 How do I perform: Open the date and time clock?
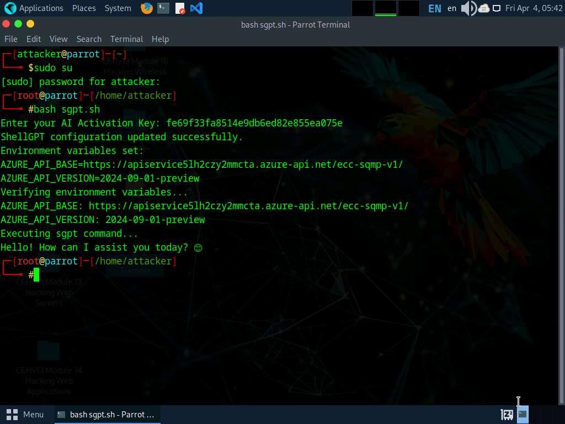click(x=534, y=8)
